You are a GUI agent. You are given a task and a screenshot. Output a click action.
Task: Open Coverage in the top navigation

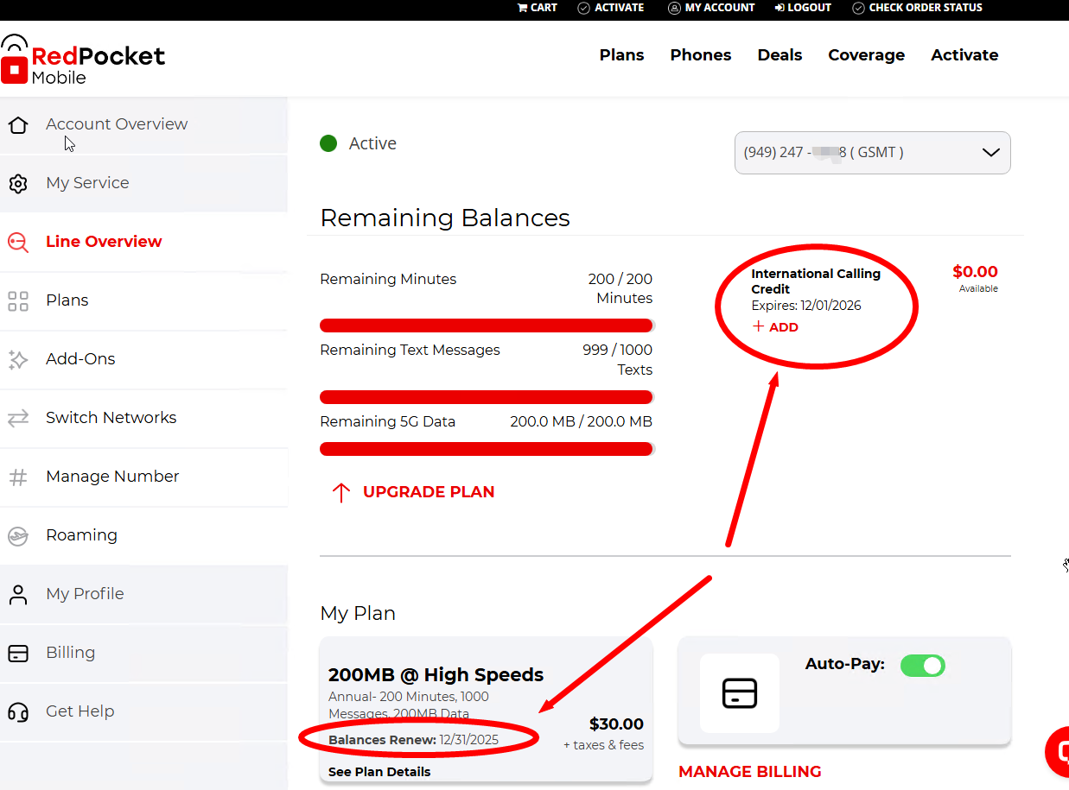pos(866,55)
